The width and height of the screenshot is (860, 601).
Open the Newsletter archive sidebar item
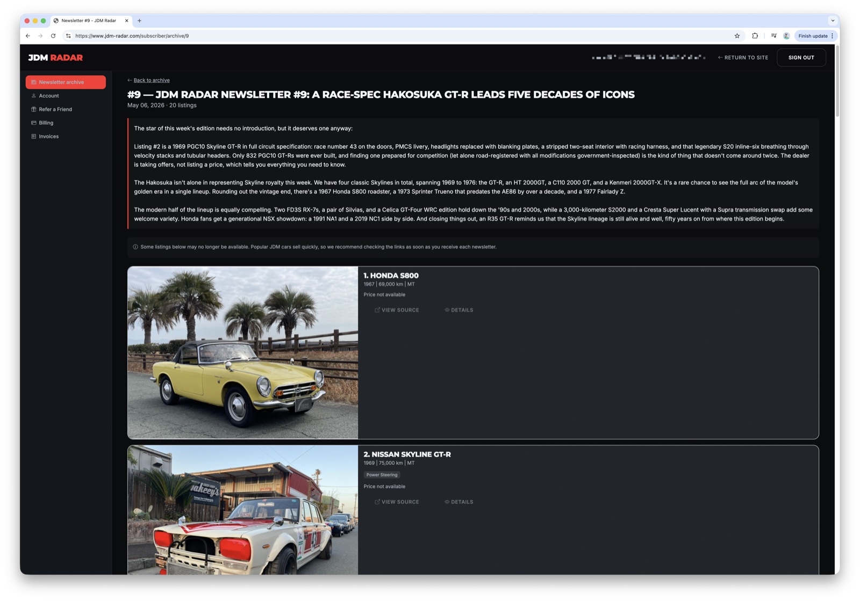click(66, 82)
